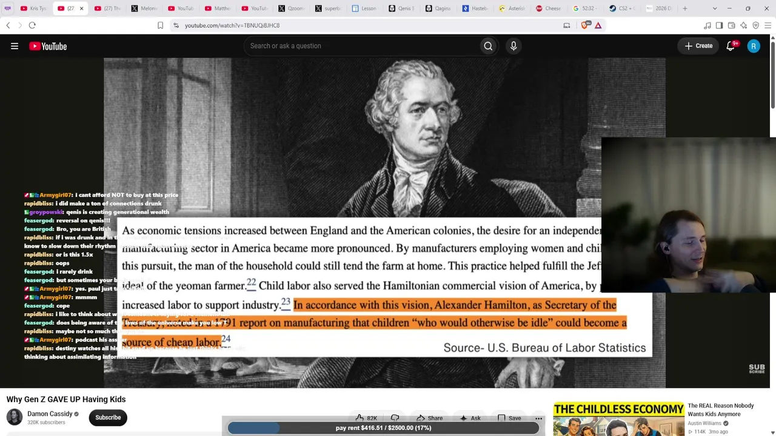Screen dimensions: 776x436
Task: Go to the YouTube home logo
Action: click(48, 46)
